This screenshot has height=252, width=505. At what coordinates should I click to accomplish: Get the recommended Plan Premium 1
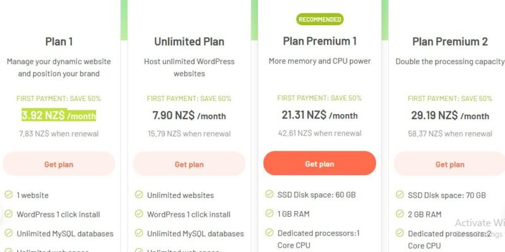[319, 163]
